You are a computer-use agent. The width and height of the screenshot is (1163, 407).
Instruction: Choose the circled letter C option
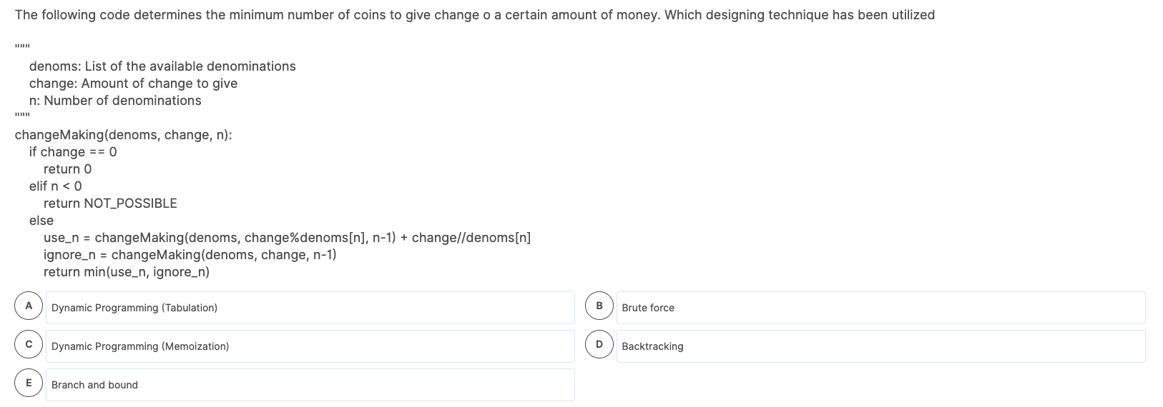pos(29,344)
